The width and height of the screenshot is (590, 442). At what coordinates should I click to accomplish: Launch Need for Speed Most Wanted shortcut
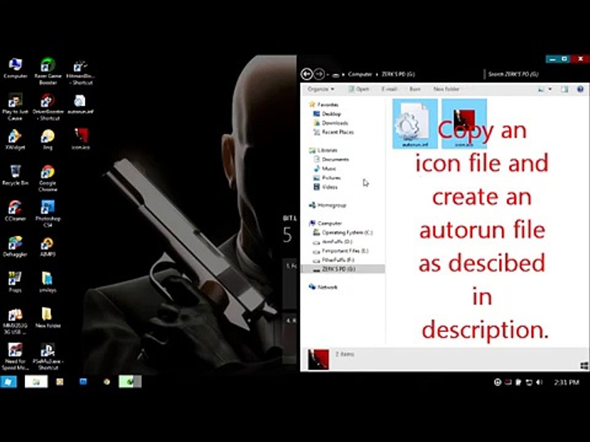pos(15,356)
